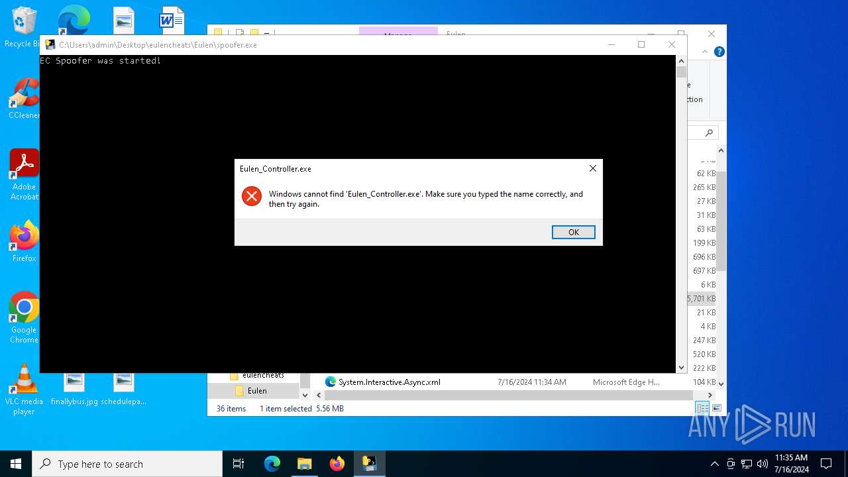Switch Explorer to details view icon

pos(702,408)
